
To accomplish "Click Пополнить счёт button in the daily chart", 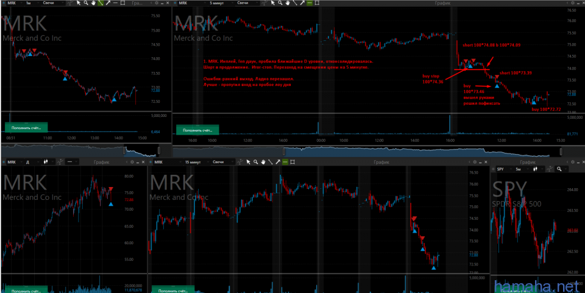I will tap(26, 289).
